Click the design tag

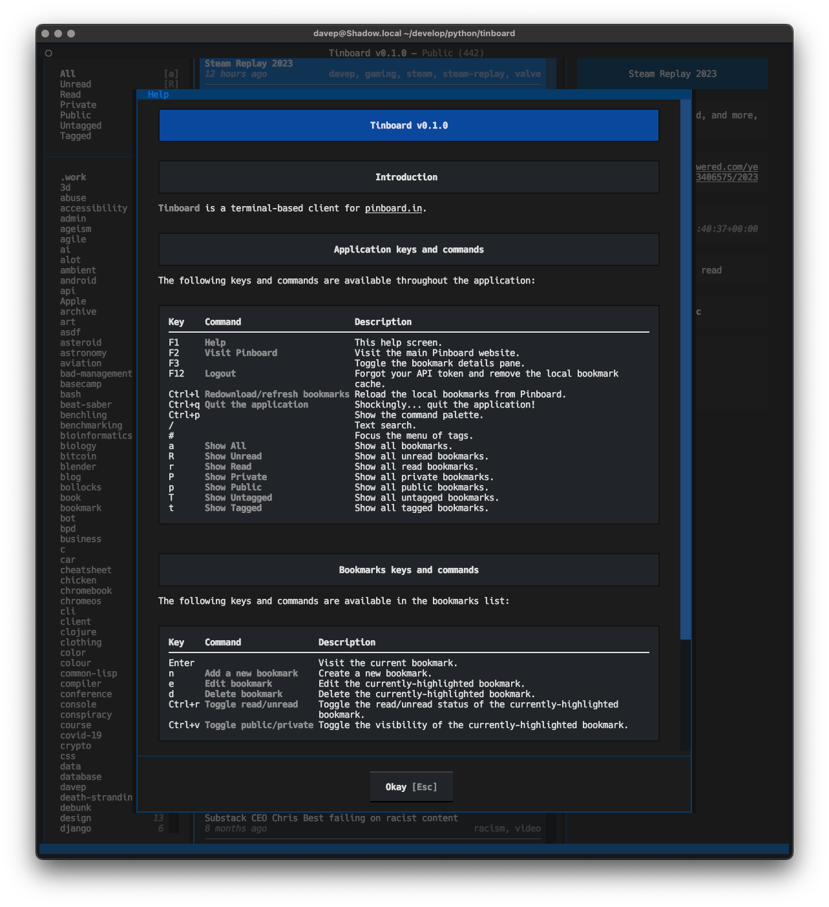coord(76,818)
